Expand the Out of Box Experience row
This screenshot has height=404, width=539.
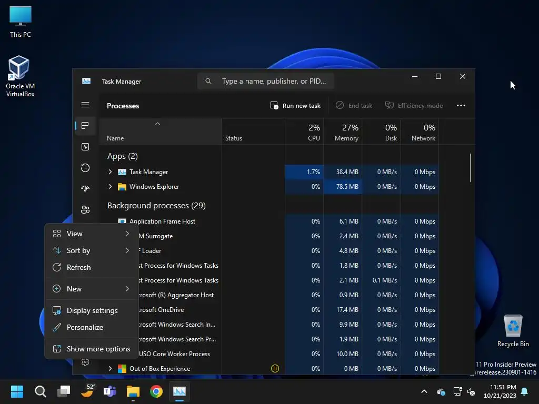click(x=111, y=369)
